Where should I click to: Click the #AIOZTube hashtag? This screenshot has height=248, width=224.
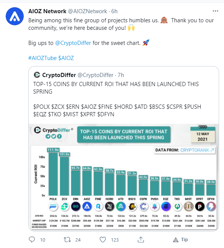point(42,58)
